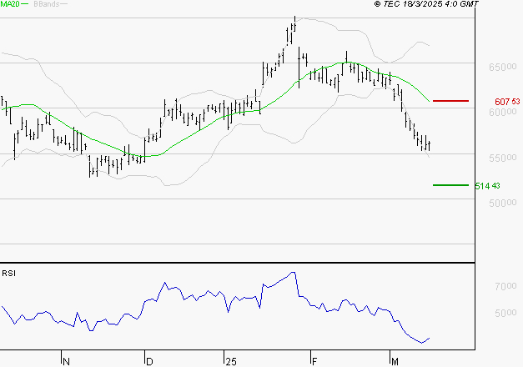Click the 50000 price axis label
Viewport: 523px width, 367px height.
503,203
